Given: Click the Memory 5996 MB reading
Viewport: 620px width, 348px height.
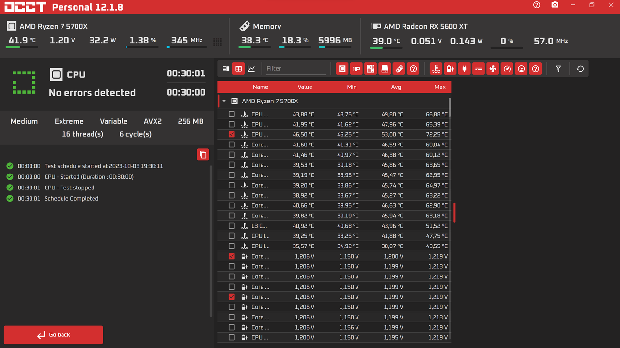Looking at the screenshot, I should (335, 40).
